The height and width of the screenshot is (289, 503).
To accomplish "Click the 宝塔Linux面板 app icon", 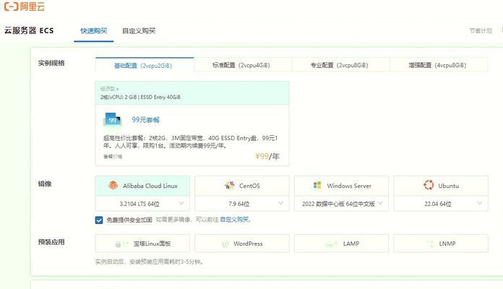I will coord(121,243).
